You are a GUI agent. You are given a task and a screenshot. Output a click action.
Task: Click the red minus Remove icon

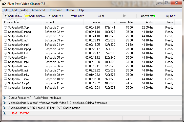(72, 16)
